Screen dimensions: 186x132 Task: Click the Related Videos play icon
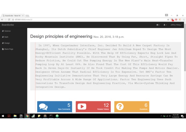coord(82,107)
